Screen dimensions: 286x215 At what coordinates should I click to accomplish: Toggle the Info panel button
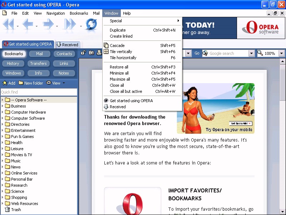tap(39, 73)
